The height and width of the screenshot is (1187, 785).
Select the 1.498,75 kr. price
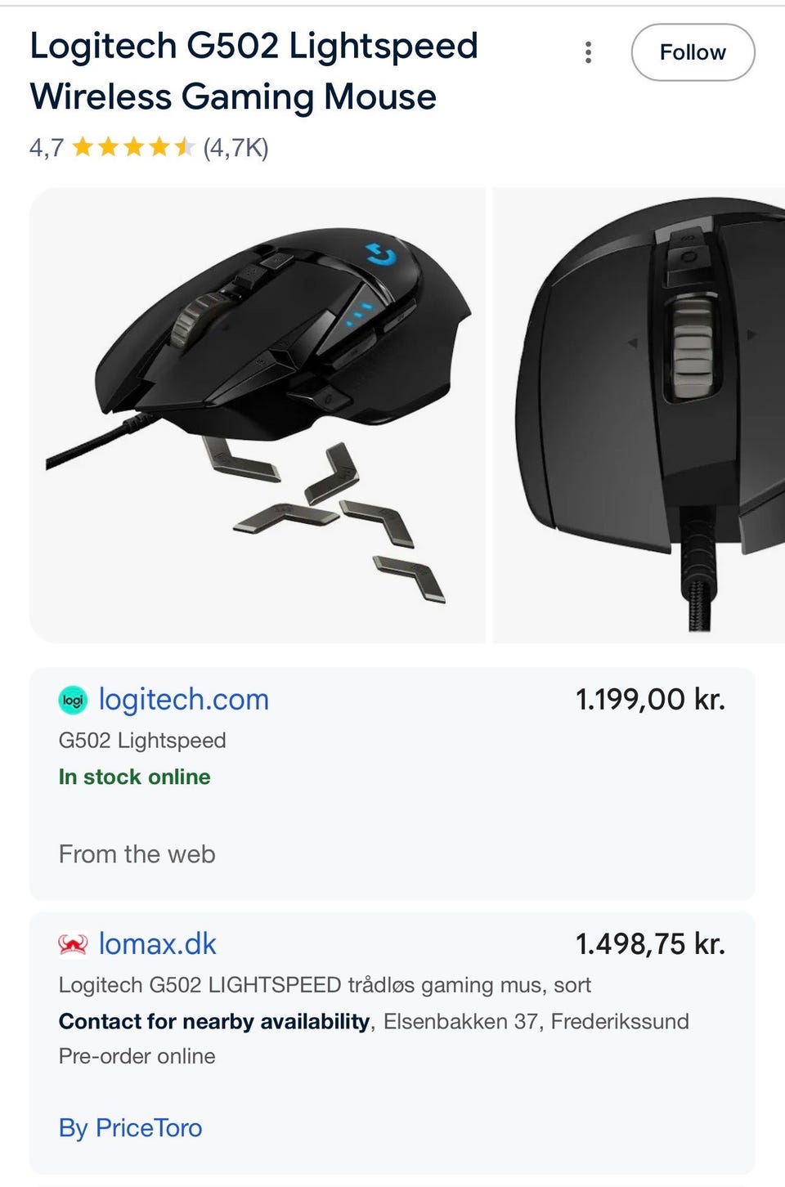(650, 944)
